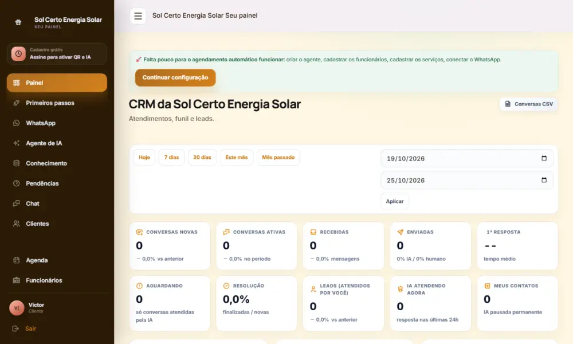Click the database icon for Conhecimento
Image resolution: width=573 pixels, height=344 pixels.
17,163
